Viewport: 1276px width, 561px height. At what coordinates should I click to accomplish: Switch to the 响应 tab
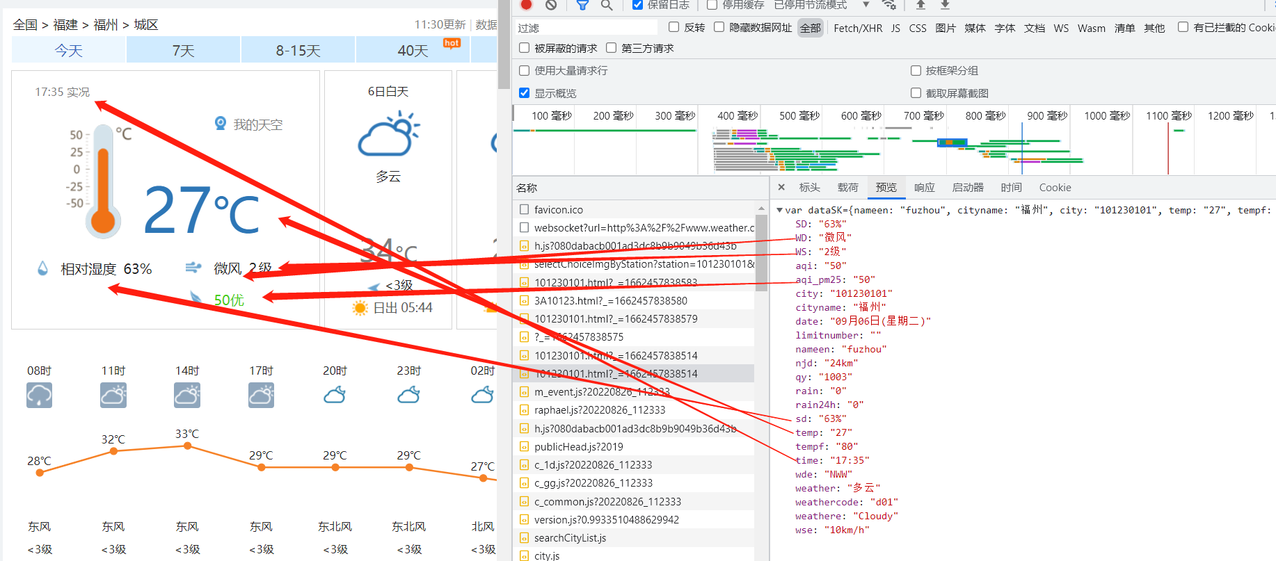click(925, 188)
